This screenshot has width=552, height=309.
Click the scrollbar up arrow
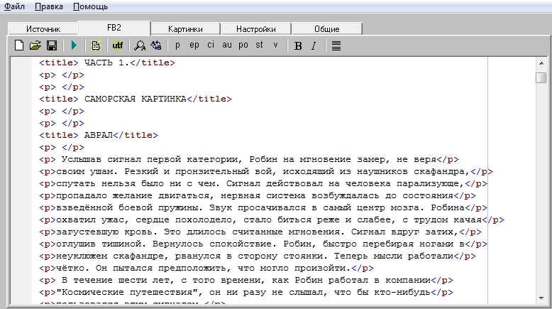[541, 63]
